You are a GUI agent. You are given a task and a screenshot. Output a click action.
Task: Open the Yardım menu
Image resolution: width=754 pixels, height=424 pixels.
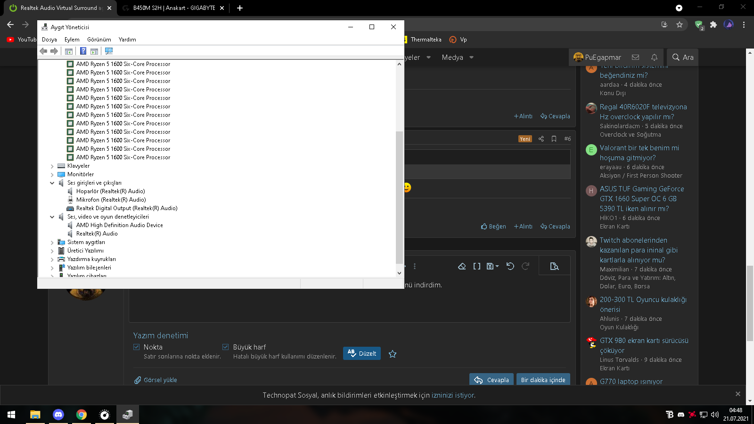(127, 40)
